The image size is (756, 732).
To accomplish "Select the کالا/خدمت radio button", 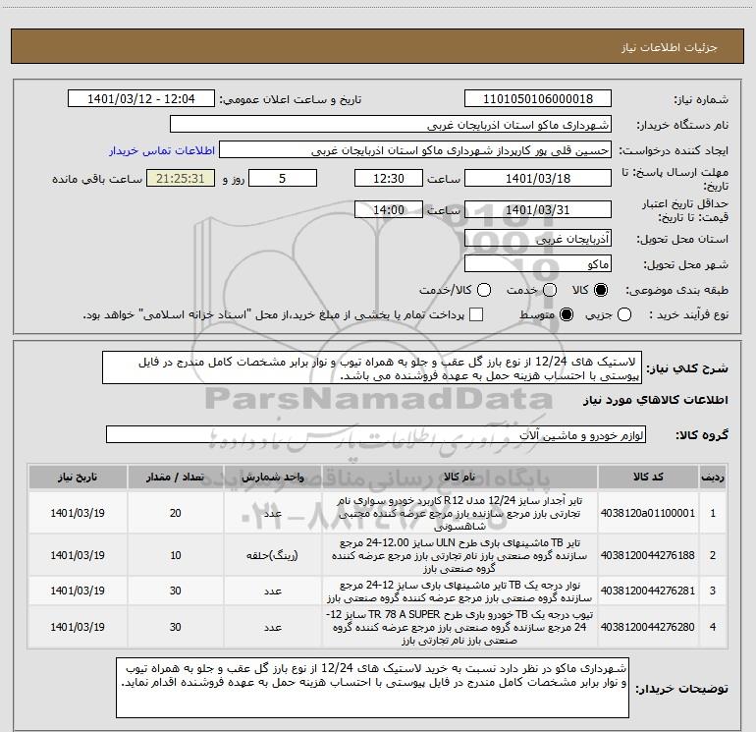I will pyautogui.click(x=484, y=290).
